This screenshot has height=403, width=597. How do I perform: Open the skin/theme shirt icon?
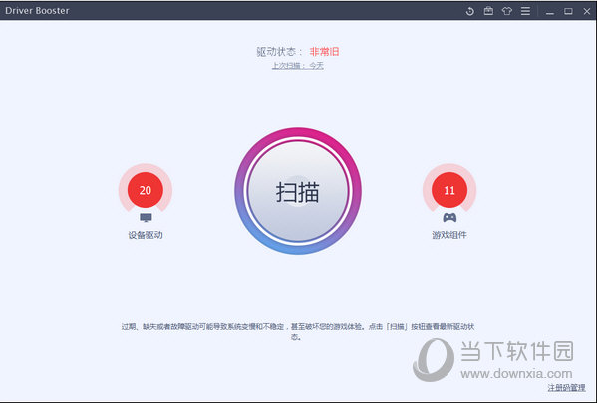[x=506, y=11]
